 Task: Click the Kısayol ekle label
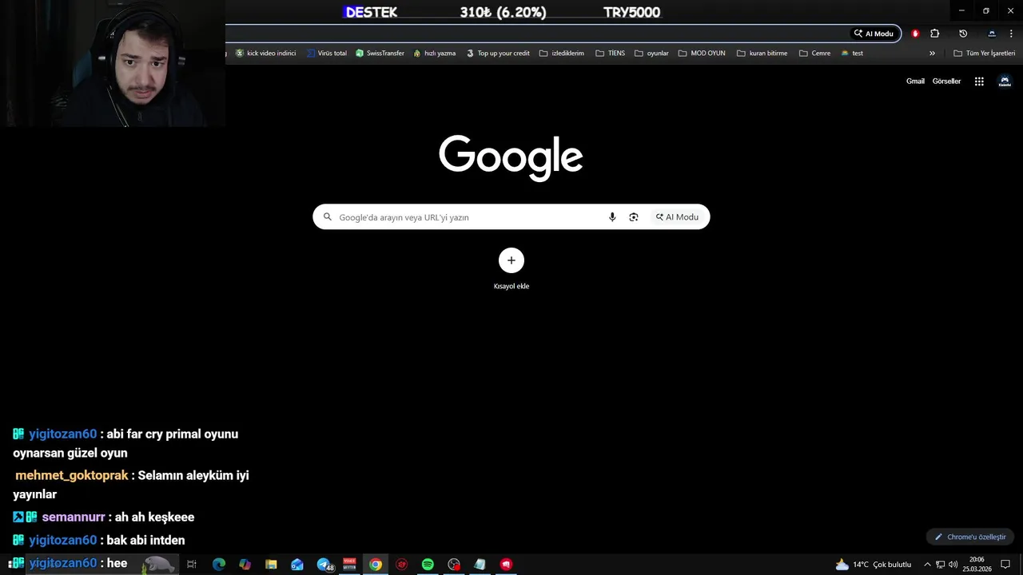click(511, 286)
